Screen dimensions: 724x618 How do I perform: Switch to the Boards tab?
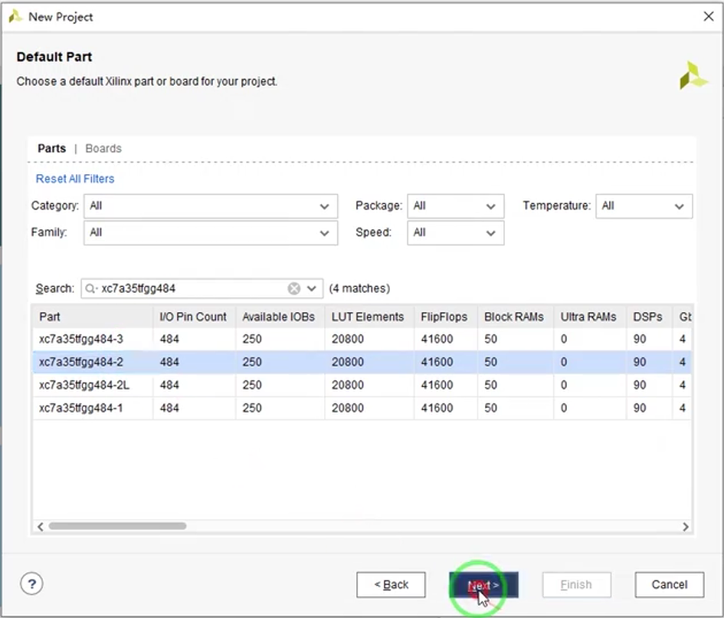[103, 149]
